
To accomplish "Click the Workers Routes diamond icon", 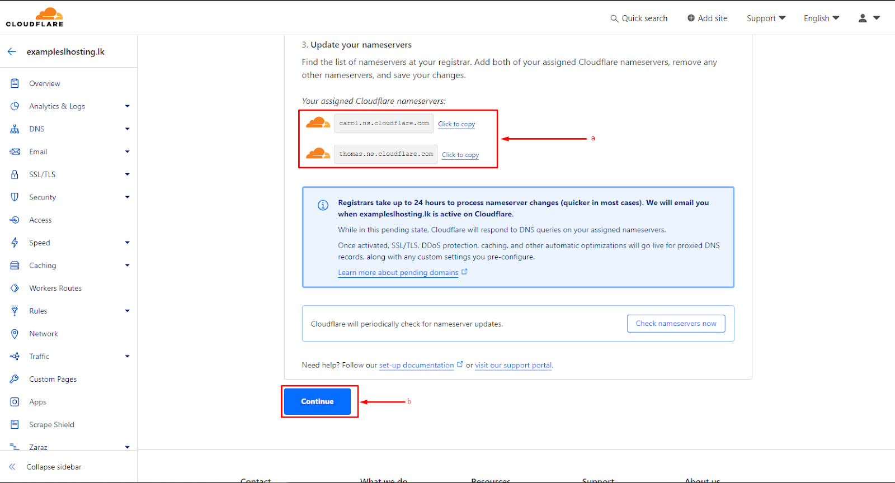I will click(x=15, y=288).
